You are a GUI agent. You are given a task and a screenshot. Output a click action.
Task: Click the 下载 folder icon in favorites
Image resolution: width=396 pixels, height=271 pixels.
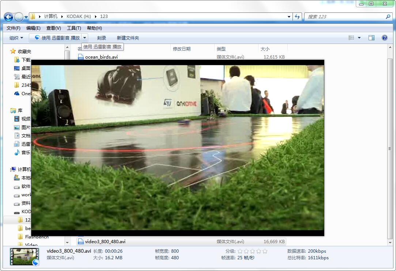pos(17,60)
